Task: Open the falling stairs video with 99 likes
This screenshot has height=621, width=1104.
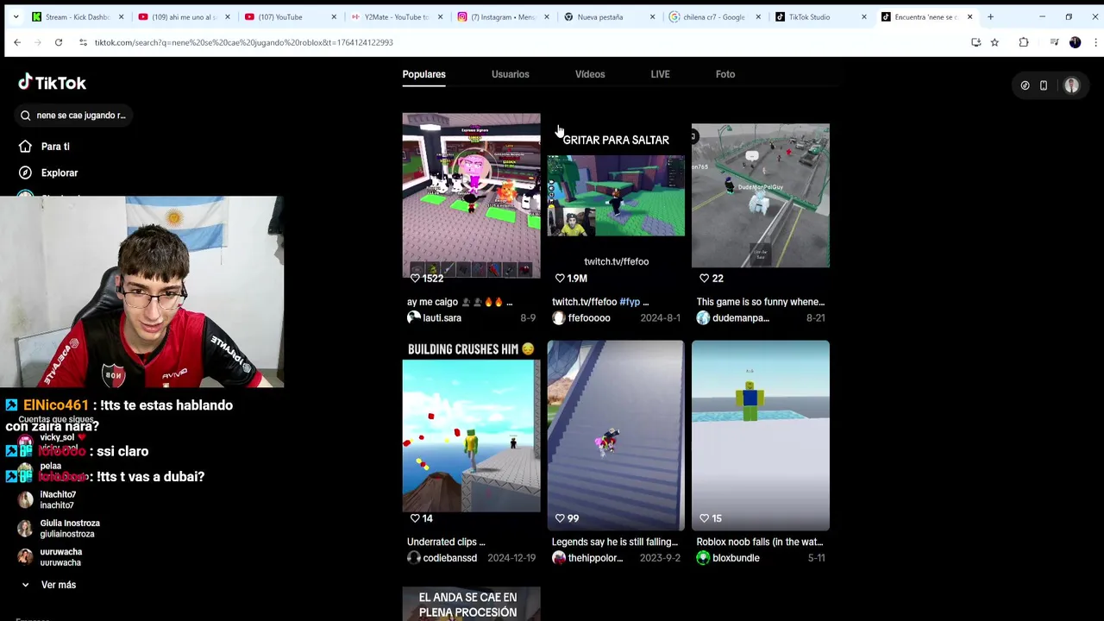Action: click(x=616, y=434)
